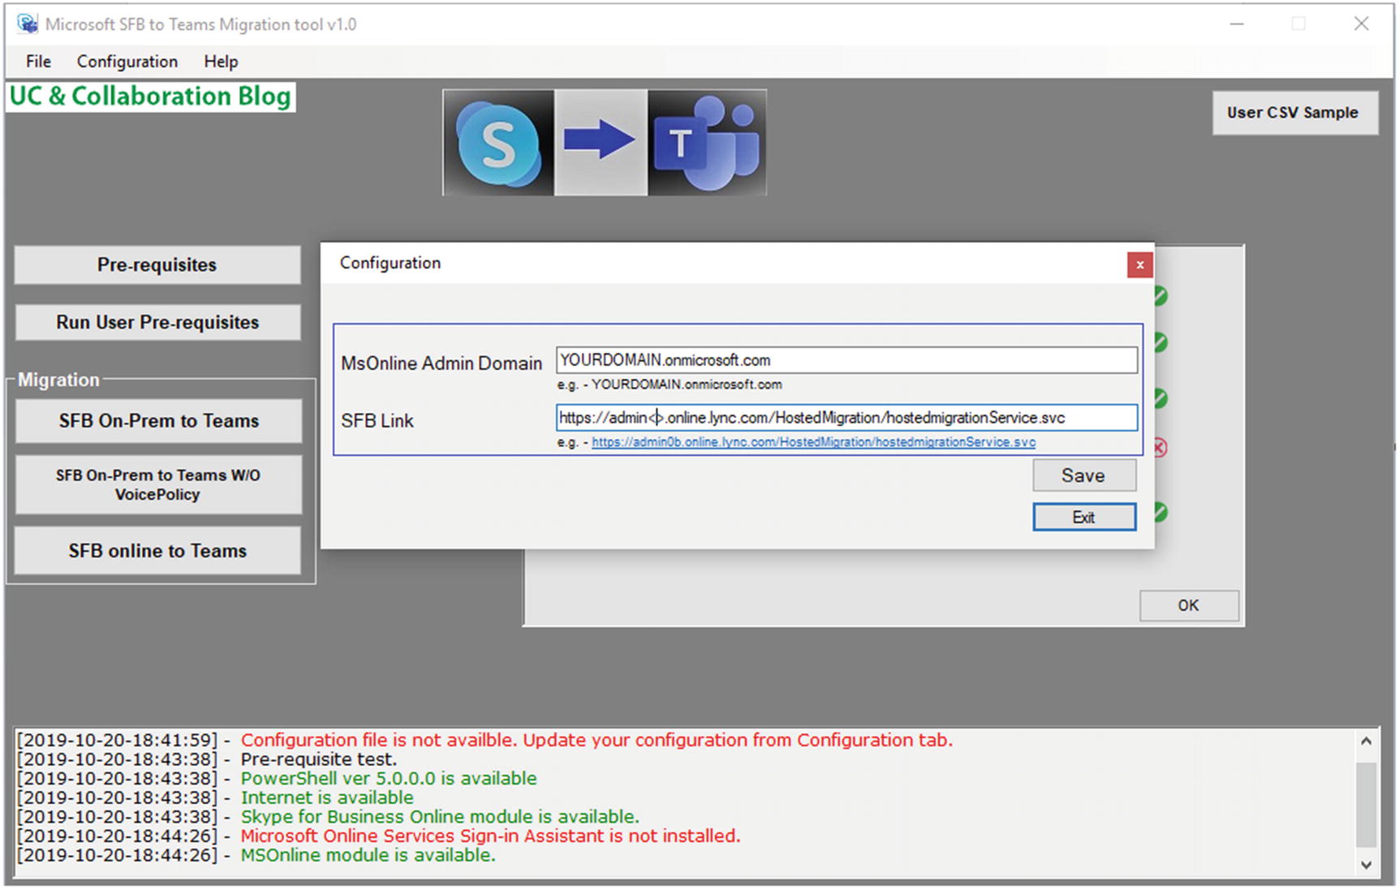Start SFB On-Prem to Teams migration
This screenshot has width=1400, height=890.
point(158,420)
